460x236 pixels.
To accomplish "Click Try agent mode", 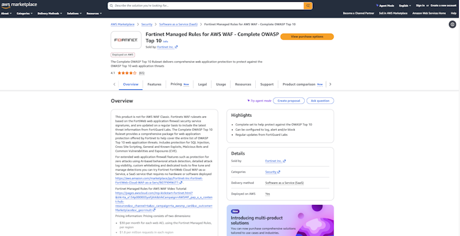I will pyautogui.click(x=259, y=101).
